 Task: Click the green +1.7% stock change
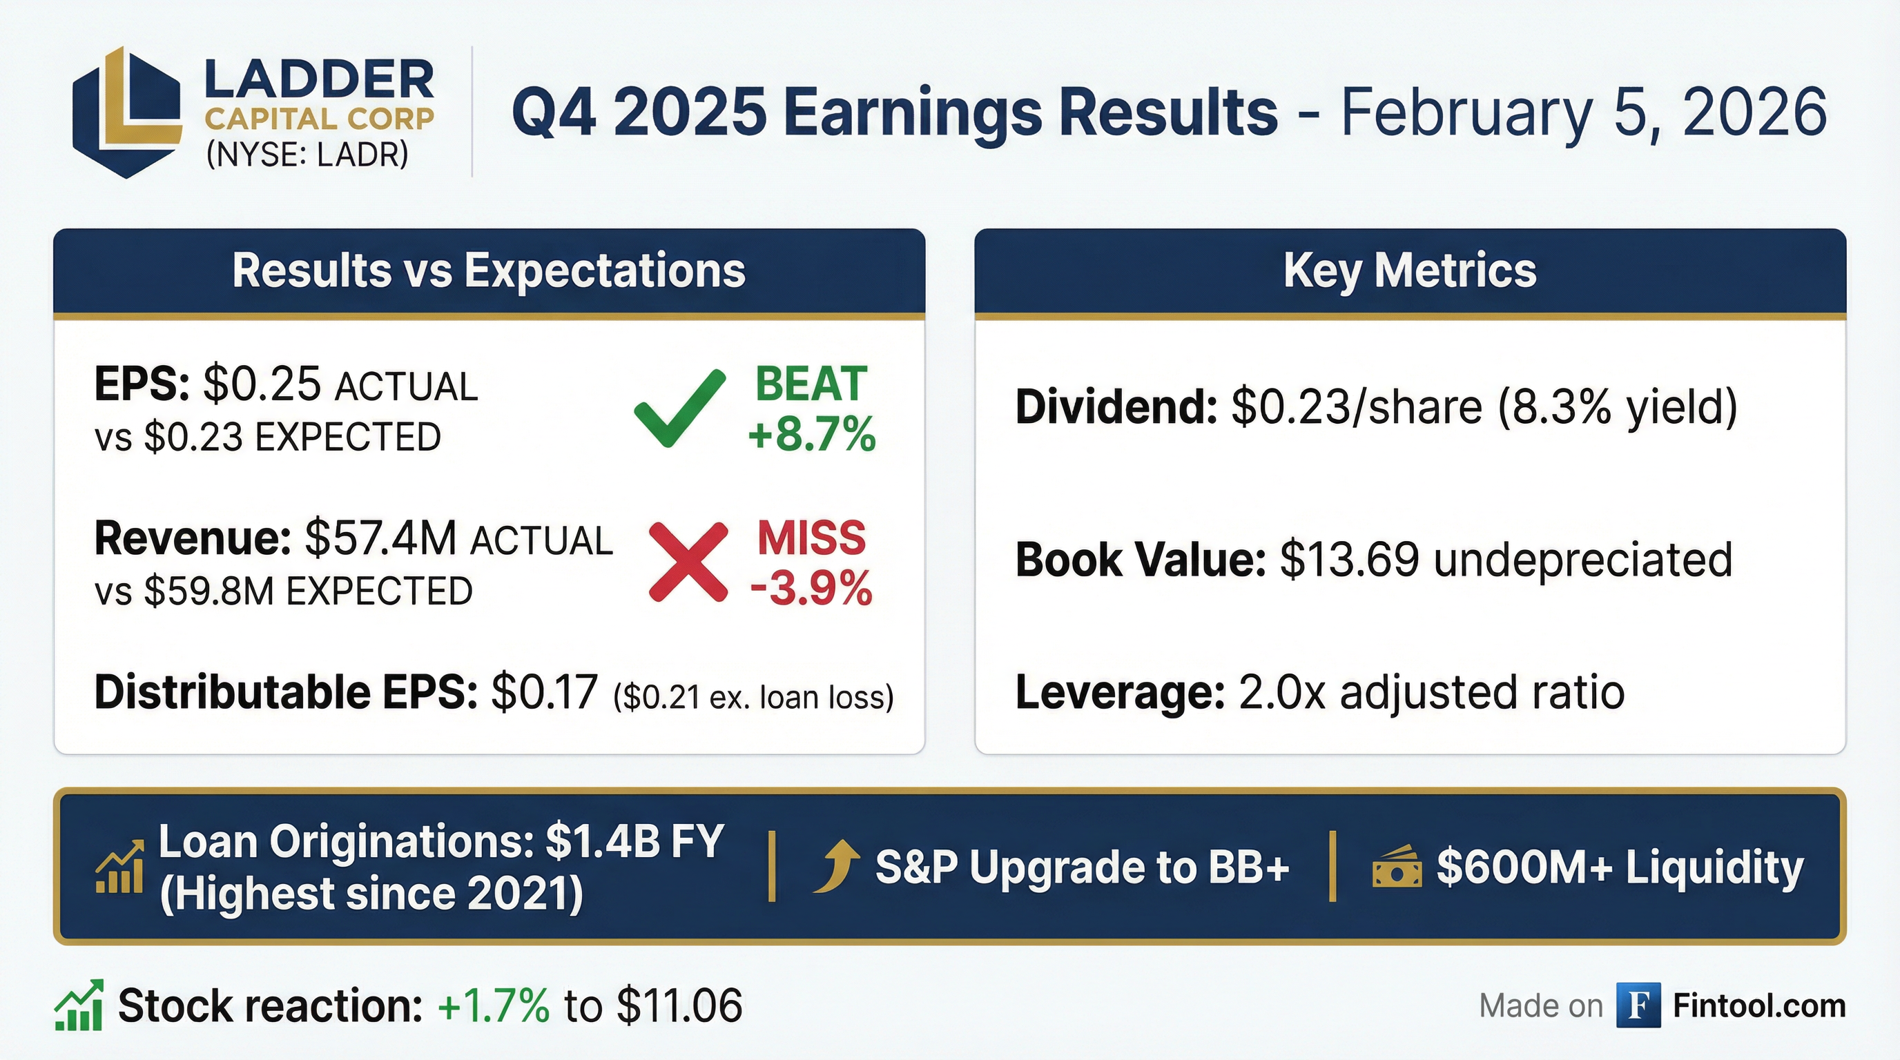point(494,1005)
